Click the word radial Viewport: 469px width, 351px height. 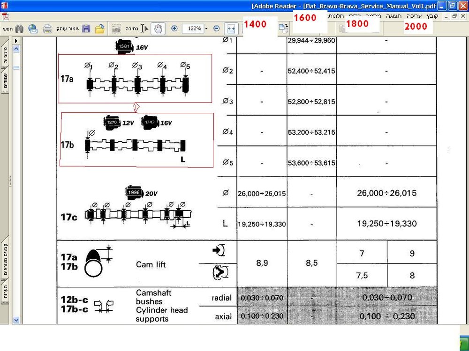(x=222, y=298)
